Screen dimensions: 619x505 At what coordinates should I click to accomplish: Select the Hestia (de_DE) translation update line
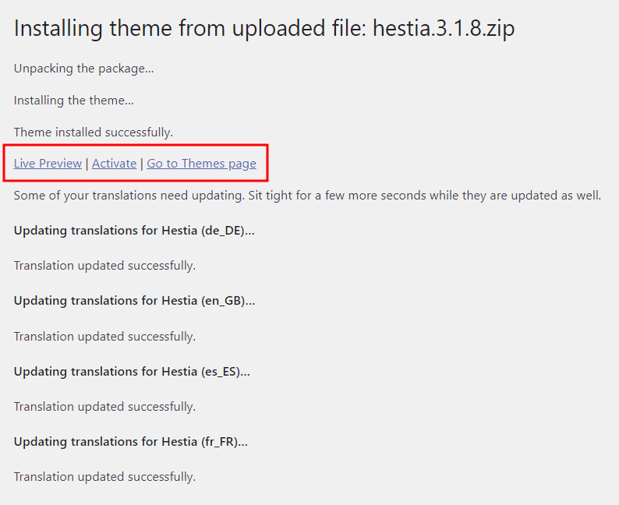134,231
